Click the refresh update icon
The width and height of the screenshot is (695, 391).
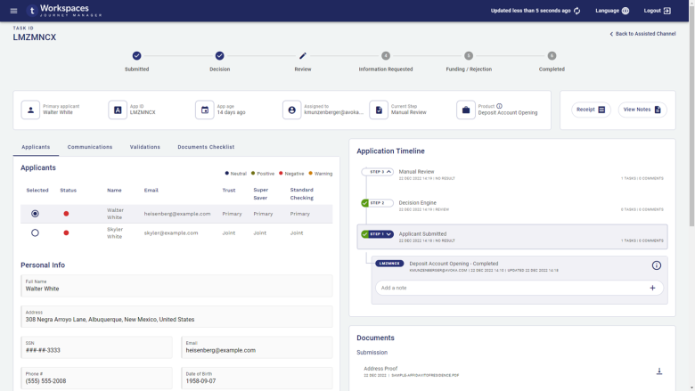(577, 11)
